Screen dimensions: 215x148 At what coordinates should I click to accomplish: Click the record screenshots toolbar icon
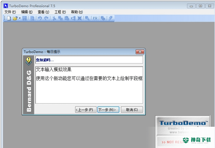(103, 18)
